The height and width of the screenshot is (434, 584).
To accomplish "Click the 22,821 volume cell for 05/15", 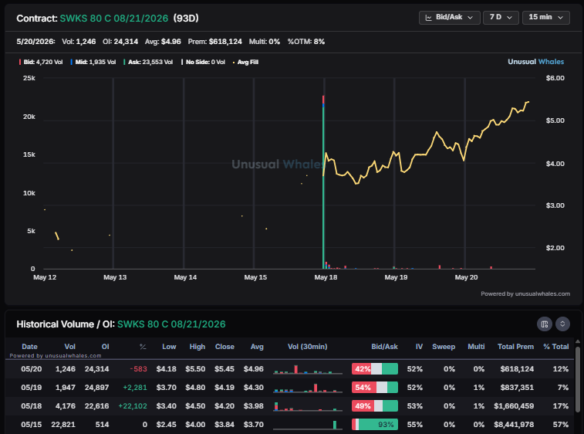I will coord(63,424).
